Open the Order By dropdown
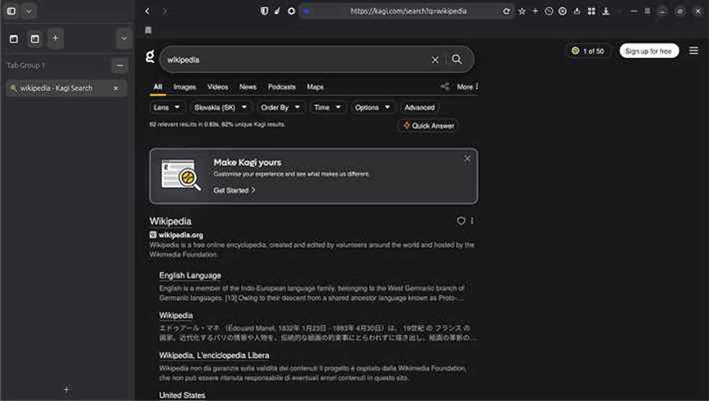 (280, 107)
